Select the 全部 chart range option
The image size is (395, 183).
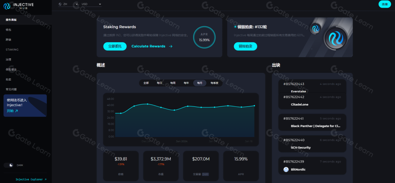click(146, 83)
